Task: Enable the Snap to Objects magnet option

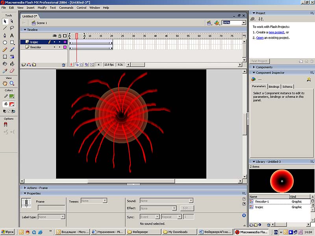Action: 6,124
